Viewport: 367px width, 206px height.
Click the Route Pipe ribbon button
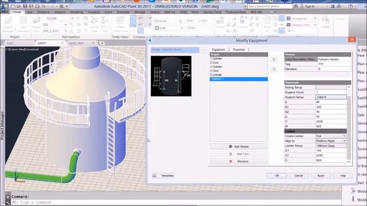pos(36,25)
